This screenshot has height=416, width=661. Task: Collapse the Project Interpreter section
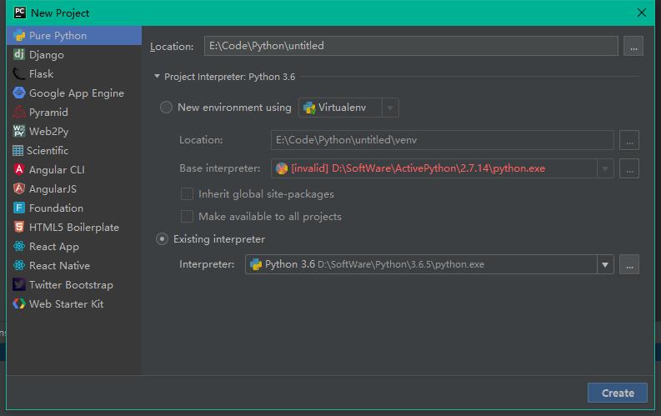coord(157,77)
